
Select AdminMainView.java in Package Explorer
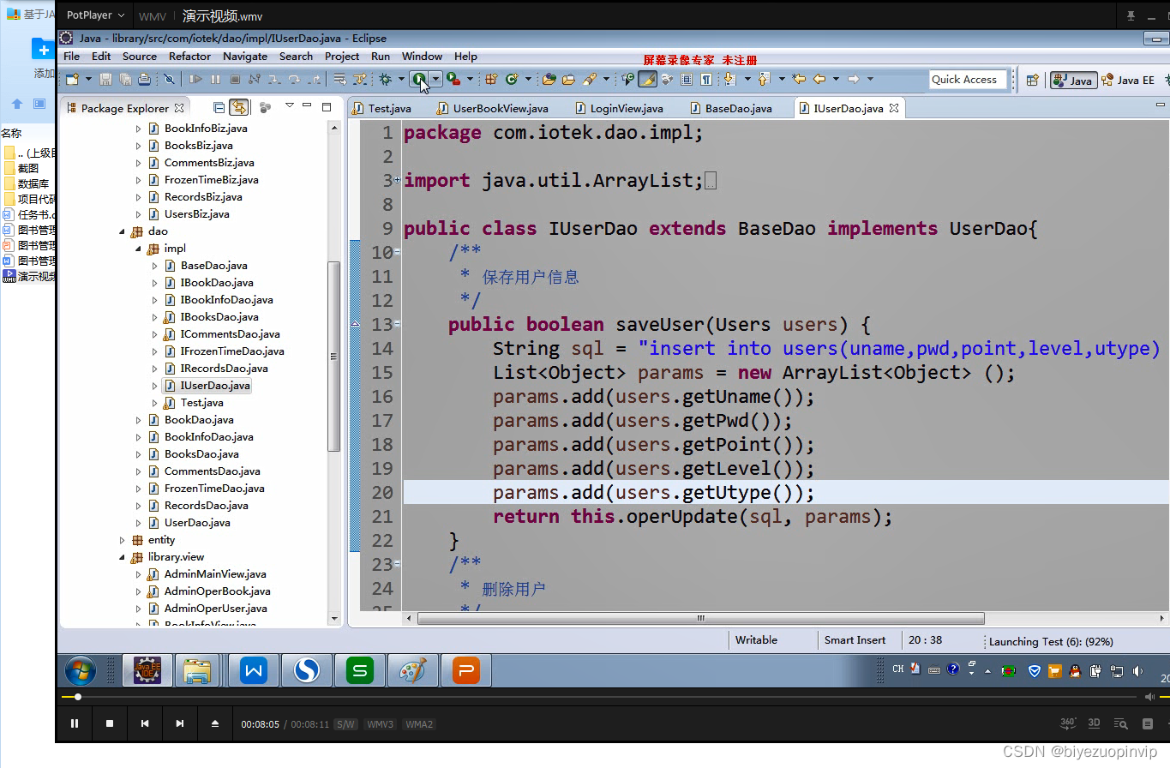point(215,574)
